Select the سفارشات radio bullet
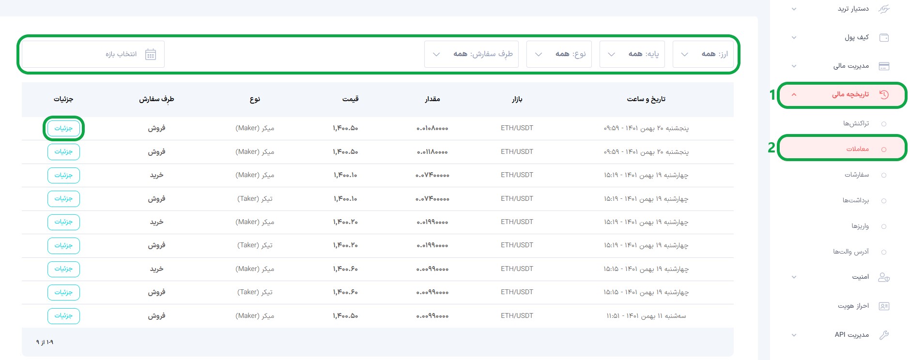The image size is (910, 360). 884,175
